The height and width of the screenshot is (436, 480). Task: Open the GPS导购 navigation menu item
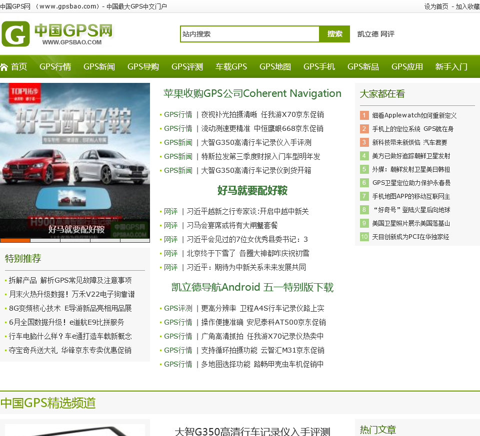[143, 66]
